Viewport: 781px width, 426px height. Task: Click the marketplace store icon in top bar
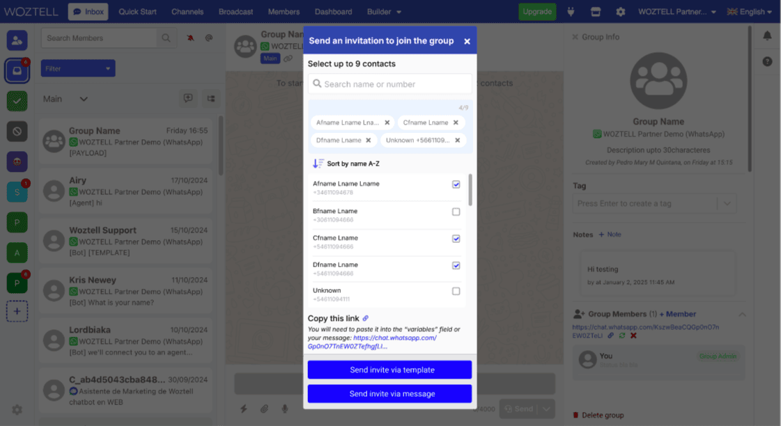(x=596, y=12)
